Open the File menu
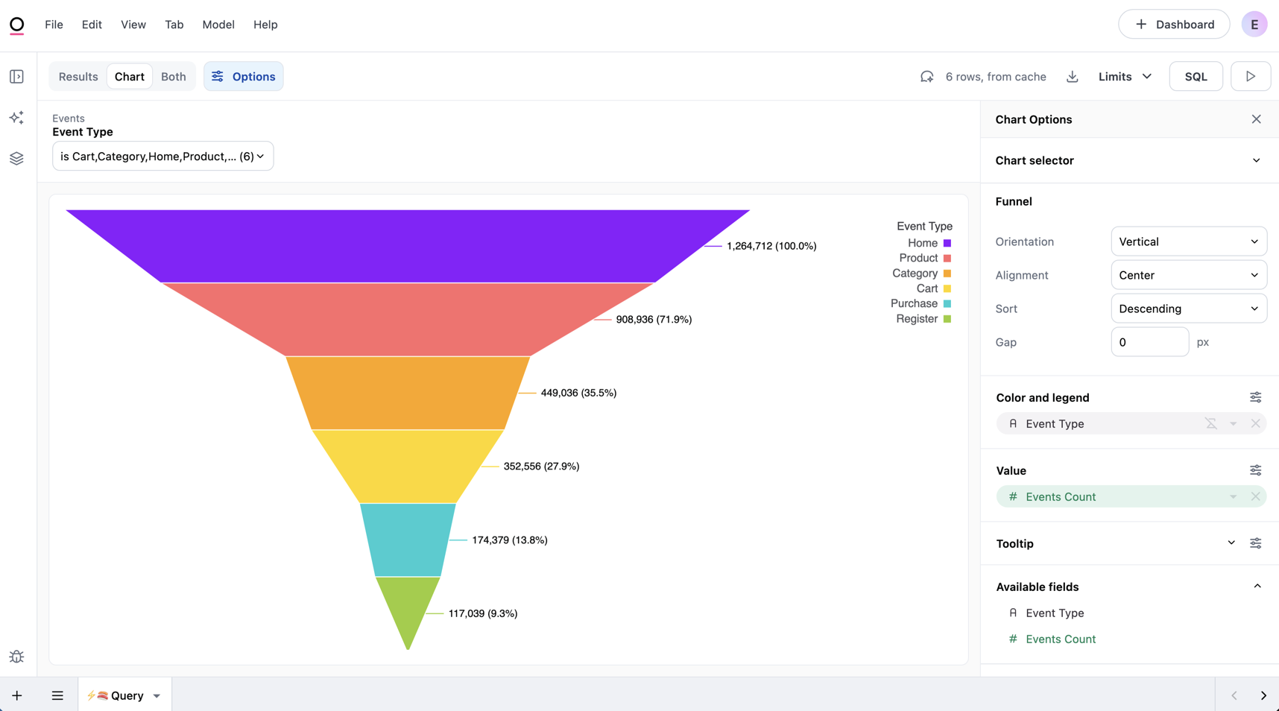Image resolution: width=1279 pixels, height=711 pixels. (54, 25)
